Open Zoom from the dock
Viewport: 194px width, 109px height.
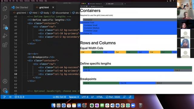click(x=133, y=105)
